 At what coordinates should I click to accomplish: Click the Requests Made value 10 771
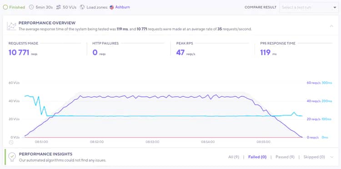pyautogui.click(x=19, y=53)
